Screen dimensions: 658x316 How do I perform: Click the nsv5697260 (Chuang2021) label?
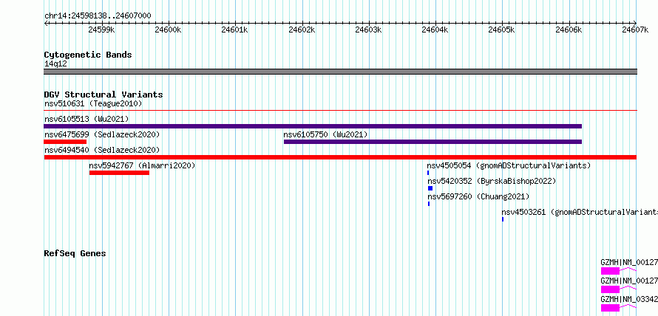click(x=478, y=196)
